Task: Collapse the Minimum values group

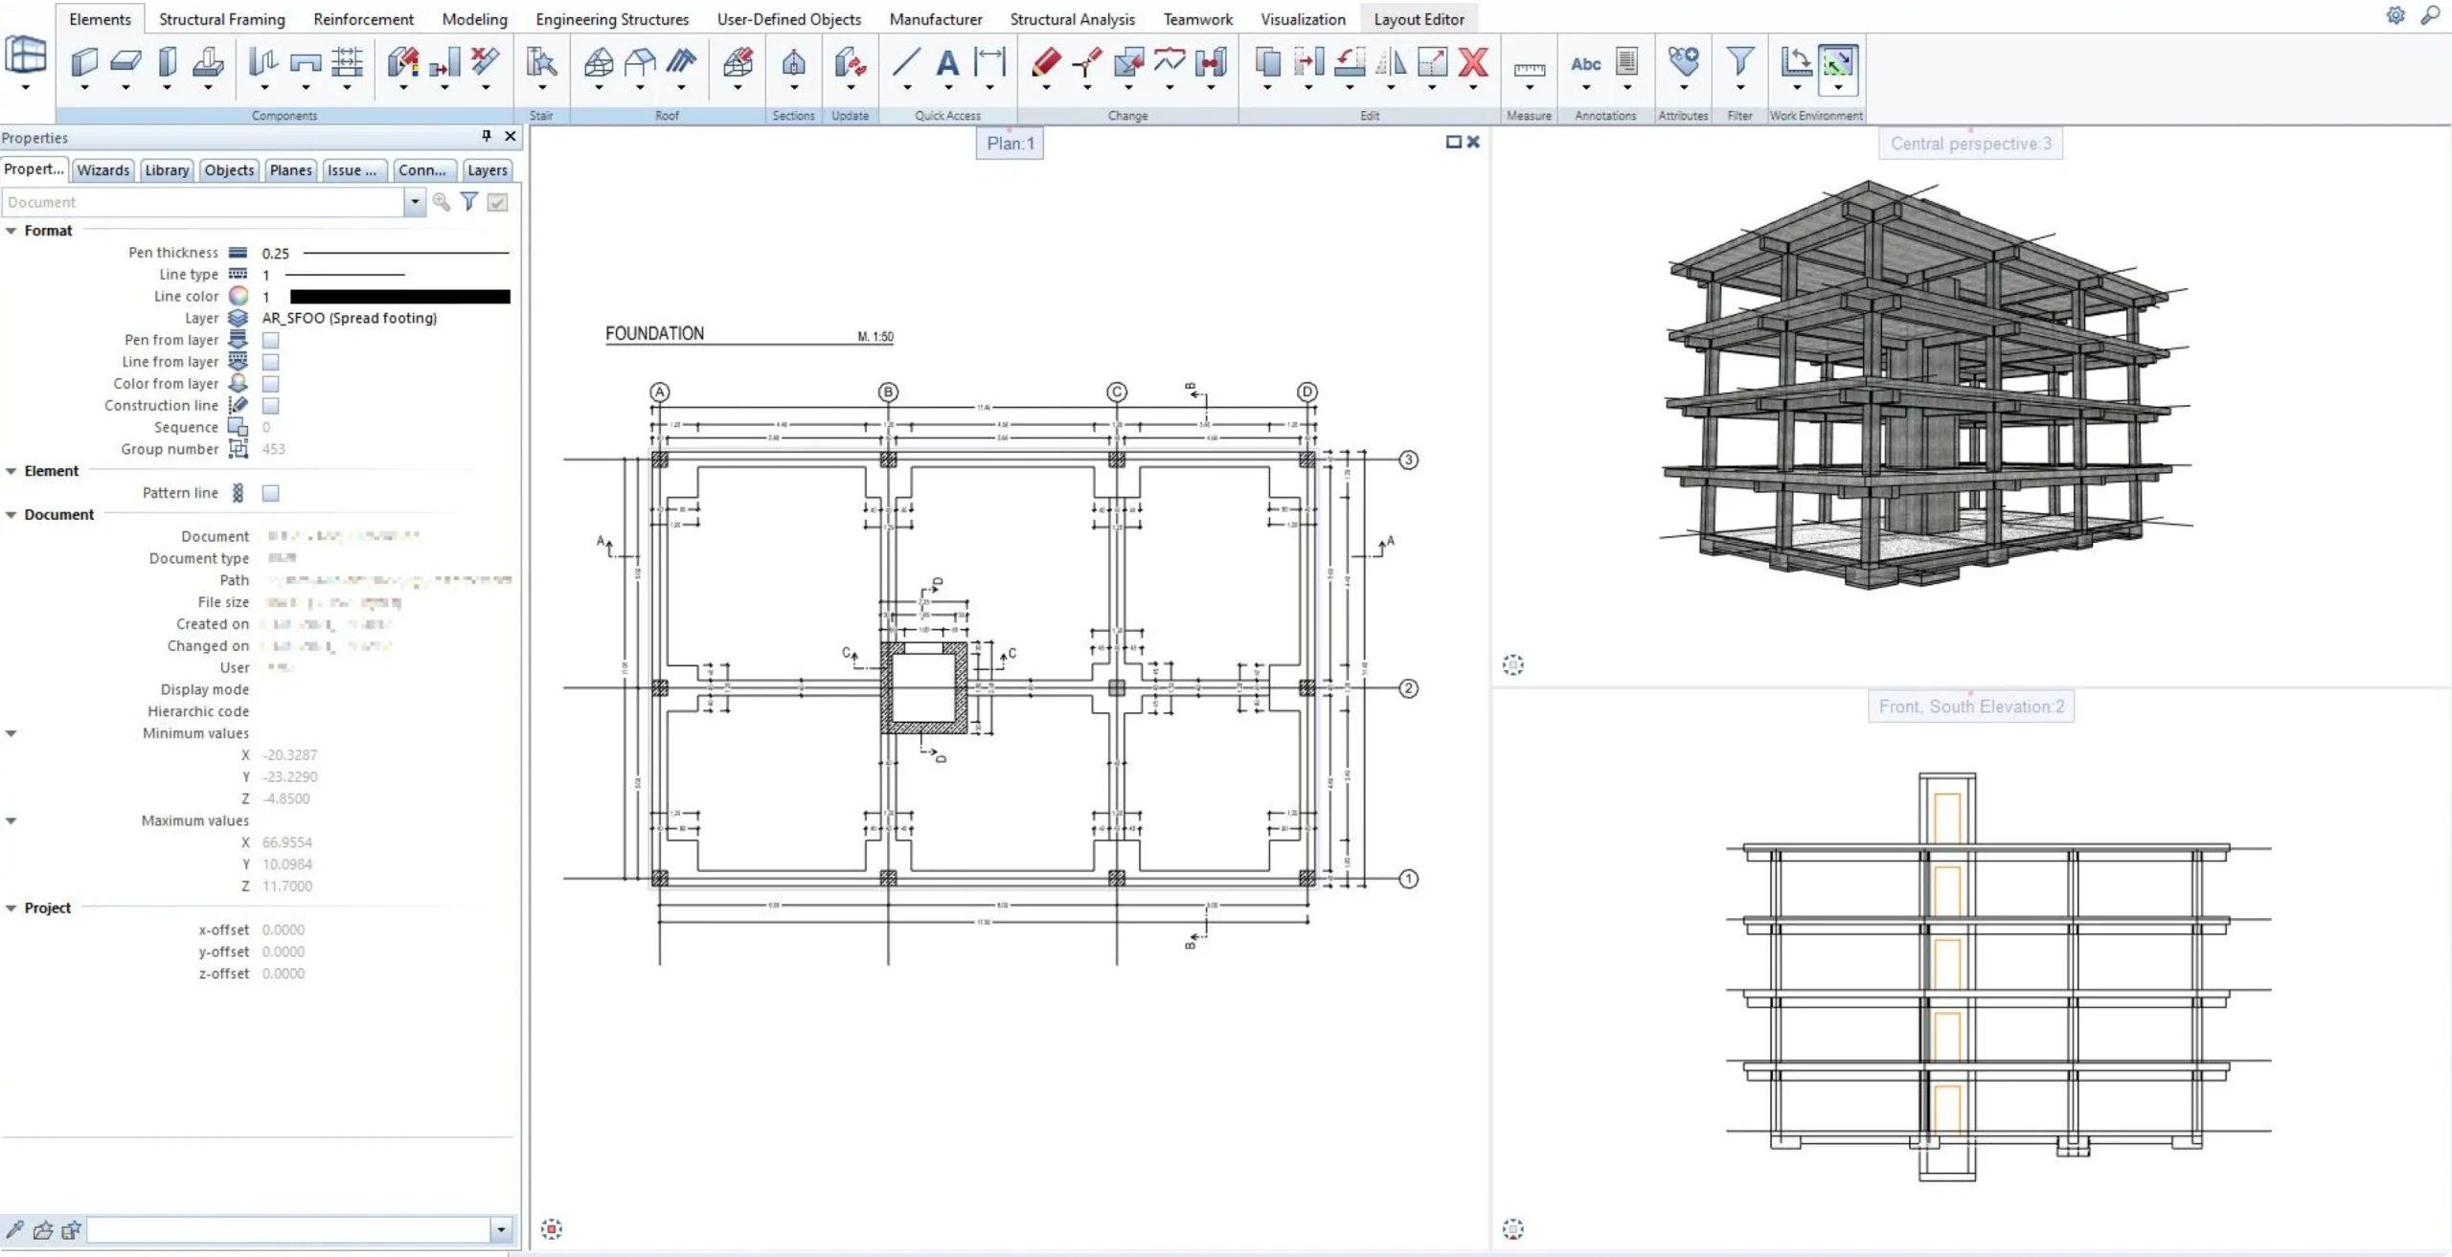Action: click(11, 733)
